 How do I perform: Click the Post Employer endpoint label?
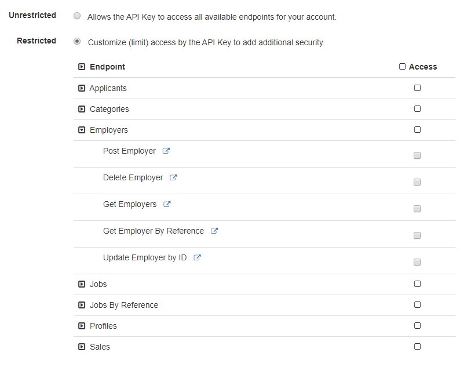129,151
